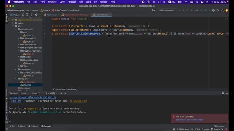This screenshot has width=234, height=131.
Task: Hide the Project tool window
Action: coord(41,15)
